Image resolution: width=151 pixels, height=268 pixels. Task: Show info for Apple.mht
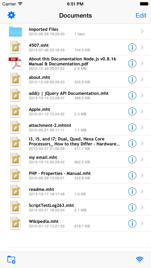(132, 111)
